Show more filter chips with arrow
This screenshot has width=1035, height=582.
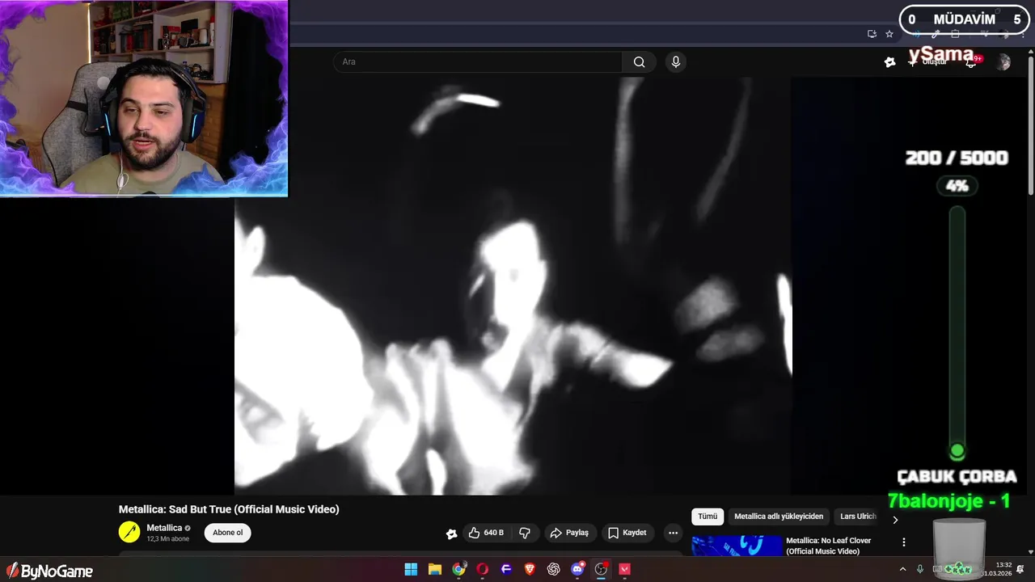point(895,520)
